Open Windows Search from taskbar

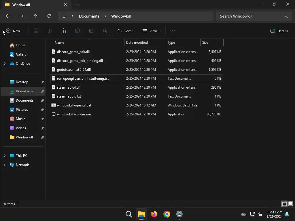point(129,214)
